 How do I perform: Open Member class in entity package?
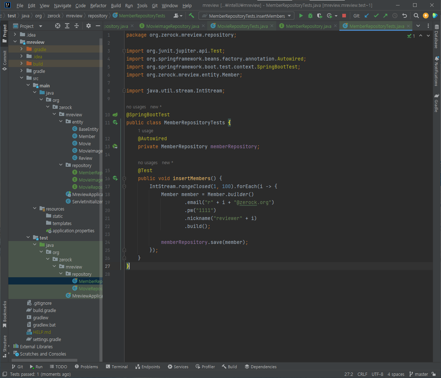pos(87,136)
